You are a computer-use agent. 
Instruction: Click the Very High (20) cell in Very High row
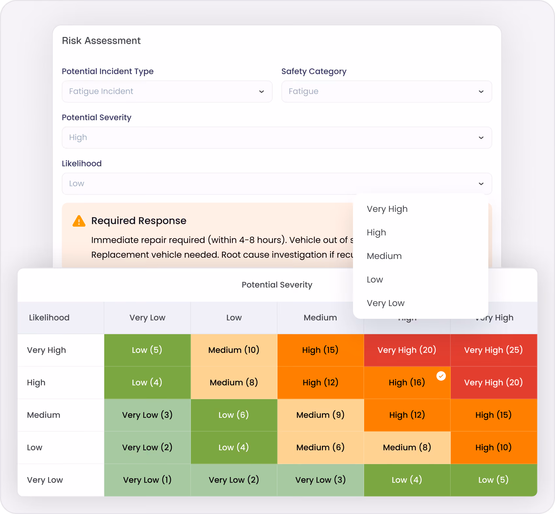point(407,350)
